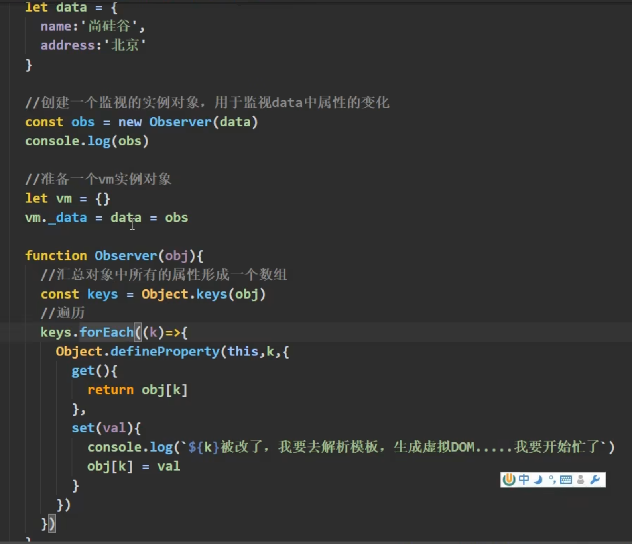
Task: Click the obj[k] = val assignment line
Action: (x=134, y=466)
